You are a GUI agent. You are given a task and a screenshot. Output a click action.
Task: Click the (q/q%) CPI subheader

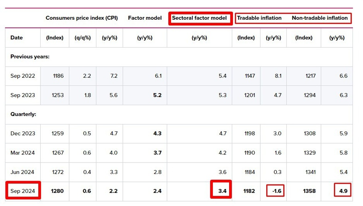(83, 38)
